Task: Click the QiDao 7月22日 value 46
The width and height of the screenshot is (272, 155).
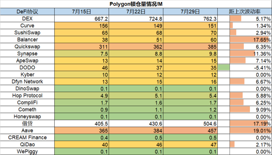Action: tap(136, 144)
